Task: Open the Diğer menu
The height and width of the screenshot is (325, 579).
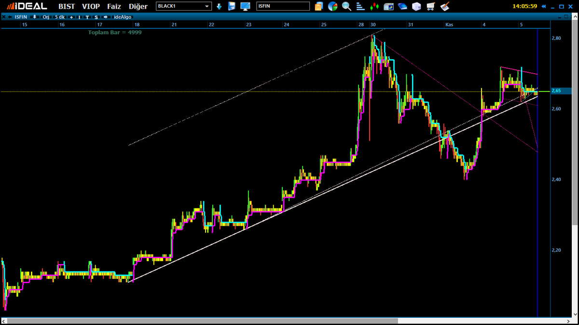Action: (x=138, y=6)
